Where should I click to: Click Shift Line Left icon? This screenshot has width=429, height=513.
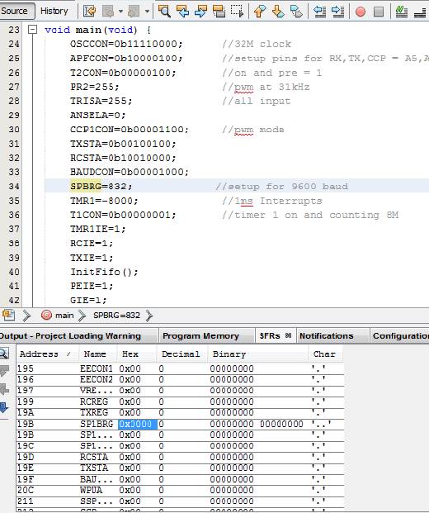click(319, 11)
